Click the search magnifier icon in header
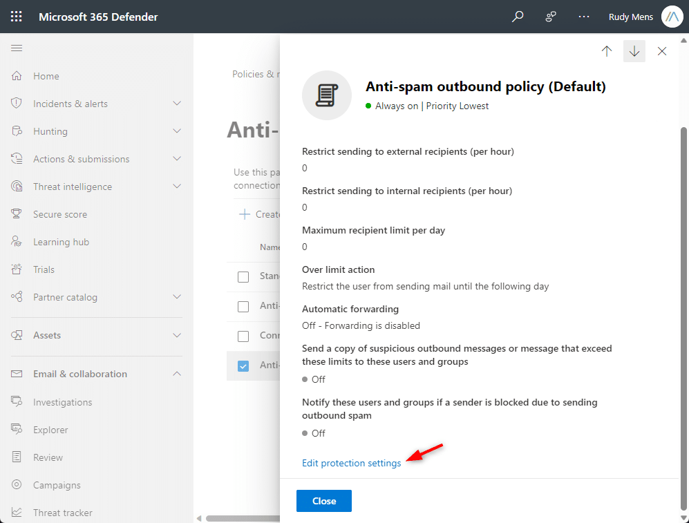Screen dimensions: 689x523 518,17
